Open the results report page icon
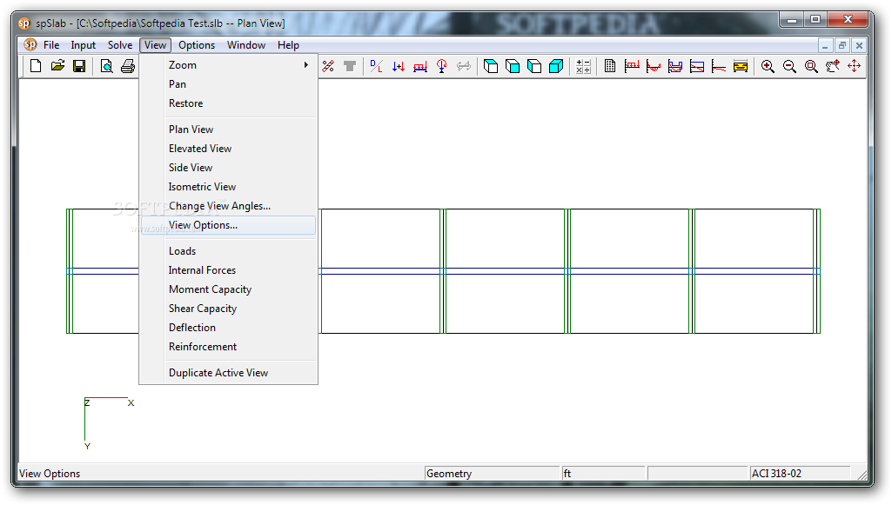 pyautogui.click(x=610, y=66)
